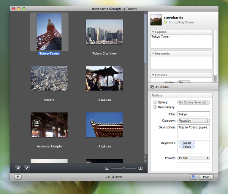Open the Hidden option dropdown
The image size is (228, 194).
pos(184,82)
